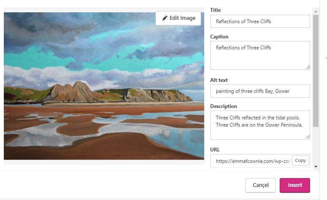This screenshot has height=200, width=327.
Task: Click the Alt text label
Action: pyautogui.click(x=219, y=80)
